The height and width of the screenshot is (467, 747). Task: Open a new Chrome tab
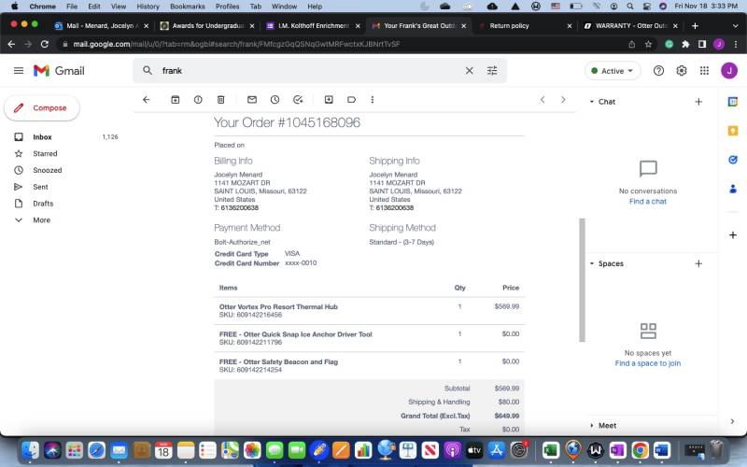[695, 26]
